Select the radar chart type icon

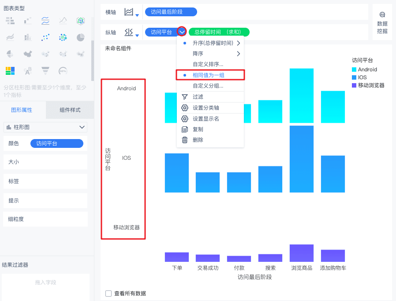81,21
